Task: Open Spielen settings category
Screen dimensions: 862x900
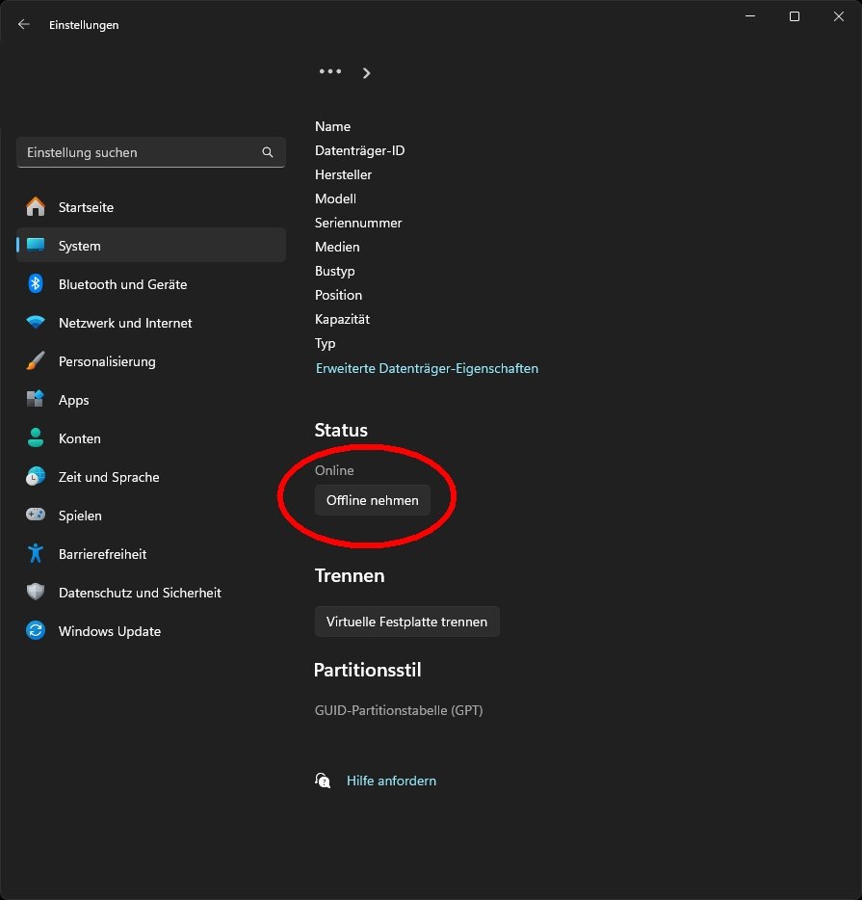Action: (x=151, y=515)
